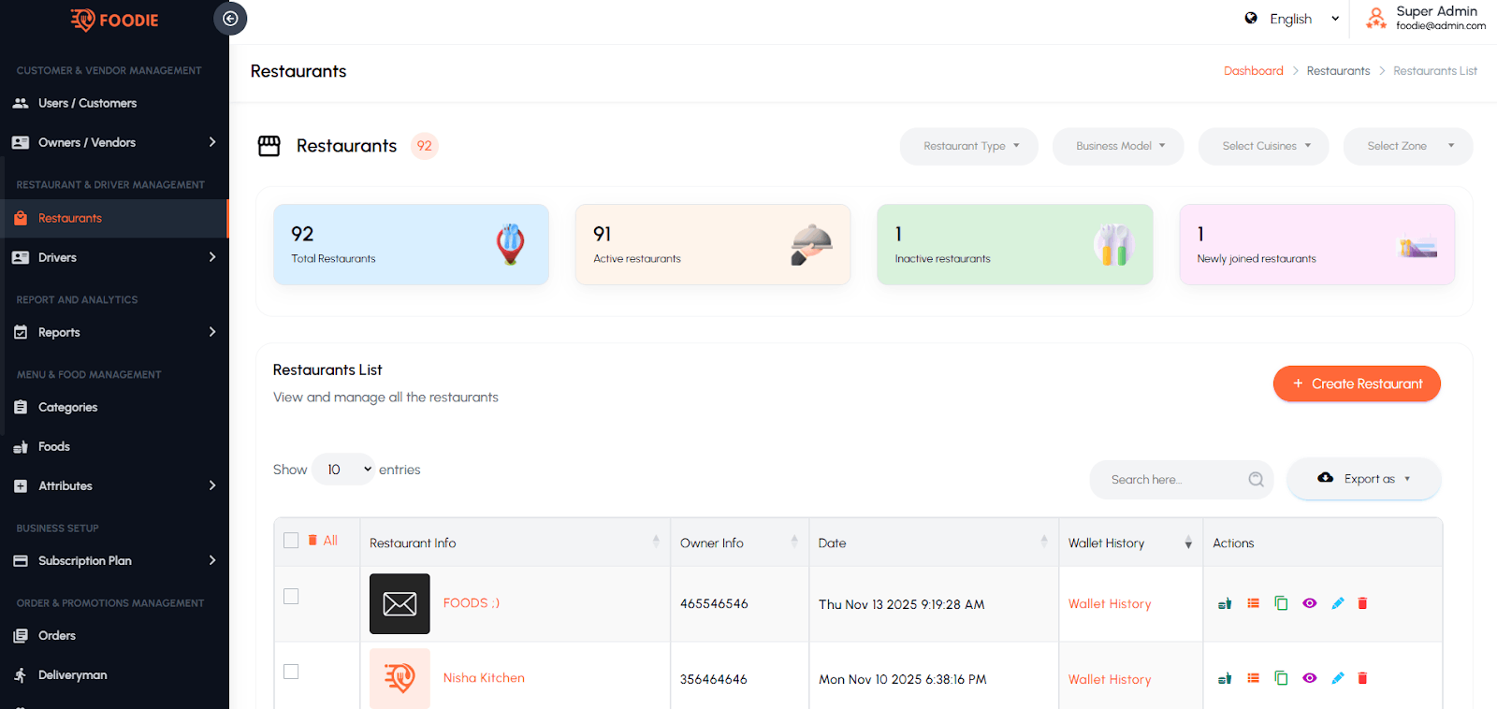View FOODS :) restaurant via eye icon
Image resolution: width=1497 pixels, height=709 pixels.
pos(1309,603)
